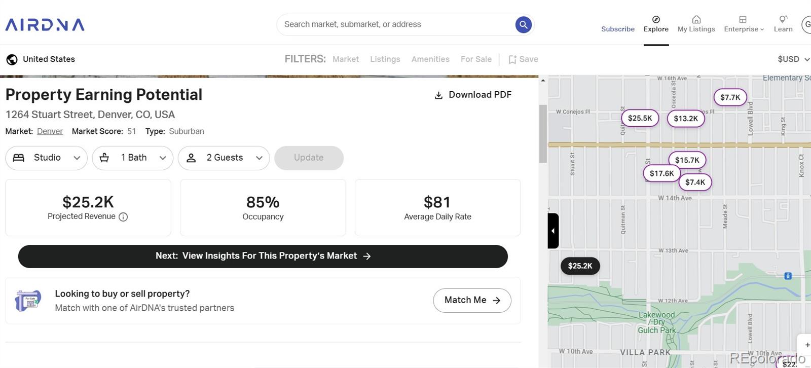Expand the 1 Bath dropdown

pos(132,158)
